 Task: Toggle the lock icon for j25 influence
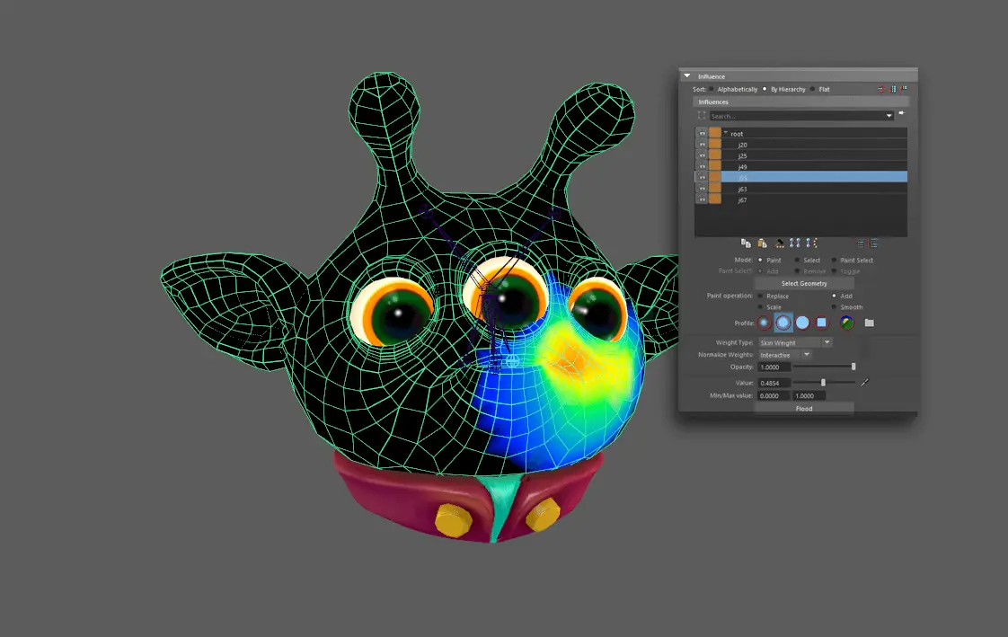pos(702,155)
